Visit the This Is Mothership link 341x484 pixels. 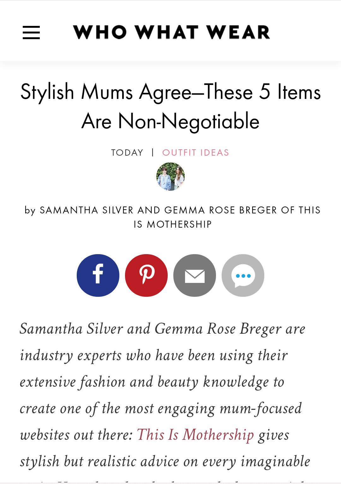tap(195, 434)
